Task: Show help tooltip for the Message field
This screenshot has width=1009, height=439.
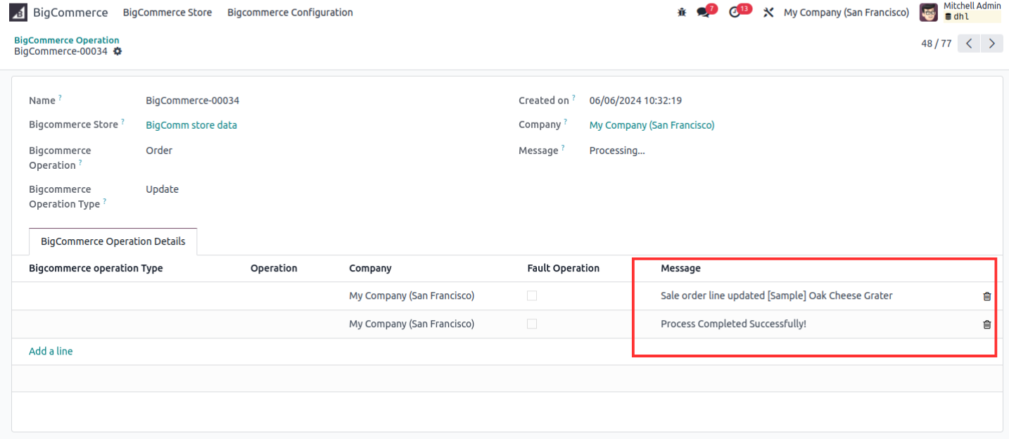Action: (x=563, y=148)
